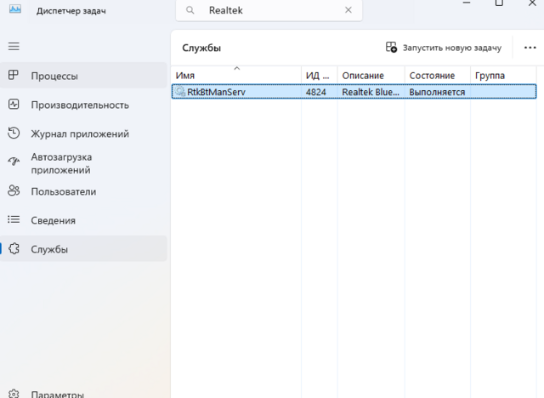Click the Группа column header
Viewport: 544px width, 398px height.
[x=501, y=76]
